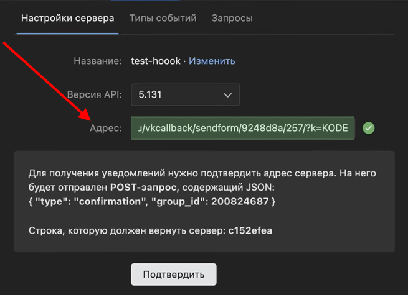This screenshot has width=408, height=295.
Task: Click the Версия API label
Action: point(94,95)
